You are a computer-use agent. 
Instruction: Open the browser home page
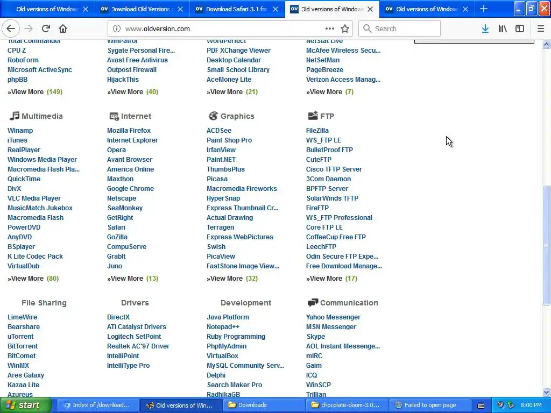pyautogui.click(x=63, y=29)
